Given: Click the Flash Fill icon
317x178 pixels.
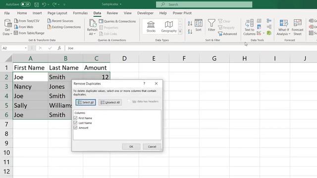Looking at the screenshot, I should point(259,21).
